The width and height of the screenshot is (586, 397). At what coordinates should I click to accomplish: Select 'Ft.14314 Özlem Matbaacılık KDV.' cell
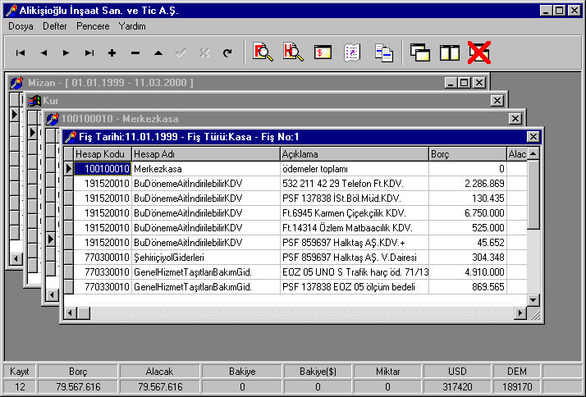[355, 228]
